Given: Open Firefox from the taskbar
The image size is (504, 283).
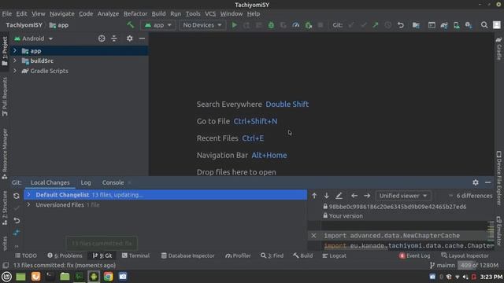Looking at the screenshot, I should 35,277.
